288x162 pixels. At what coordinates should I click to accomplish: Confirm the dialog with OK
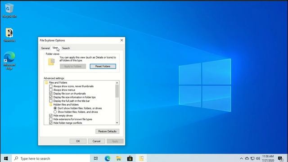pos(78,141)
